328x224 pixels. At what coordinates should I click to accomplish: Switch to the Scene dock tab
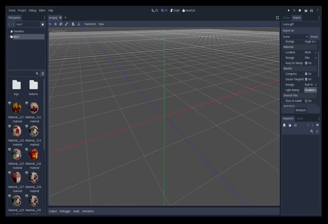point(286,17)
